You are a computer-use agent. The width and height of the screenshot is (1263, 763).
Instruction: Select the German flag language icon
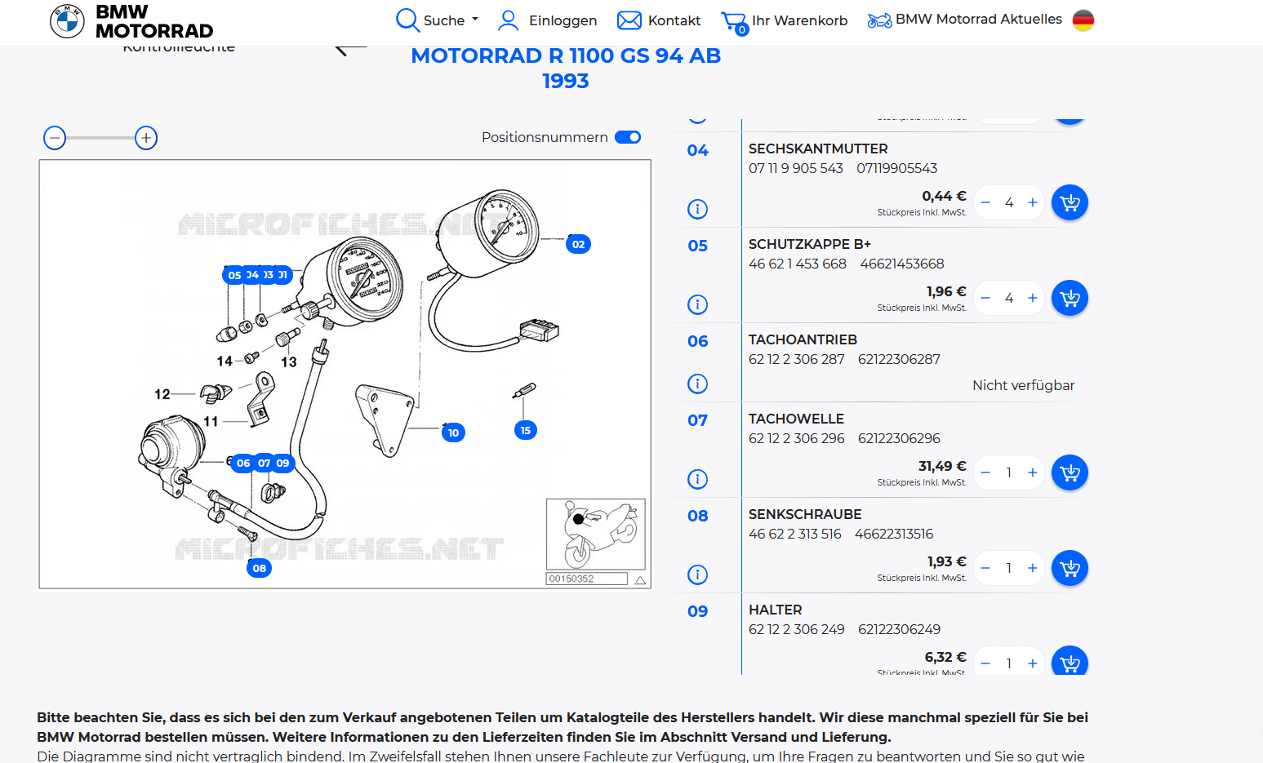point(1083,20)
